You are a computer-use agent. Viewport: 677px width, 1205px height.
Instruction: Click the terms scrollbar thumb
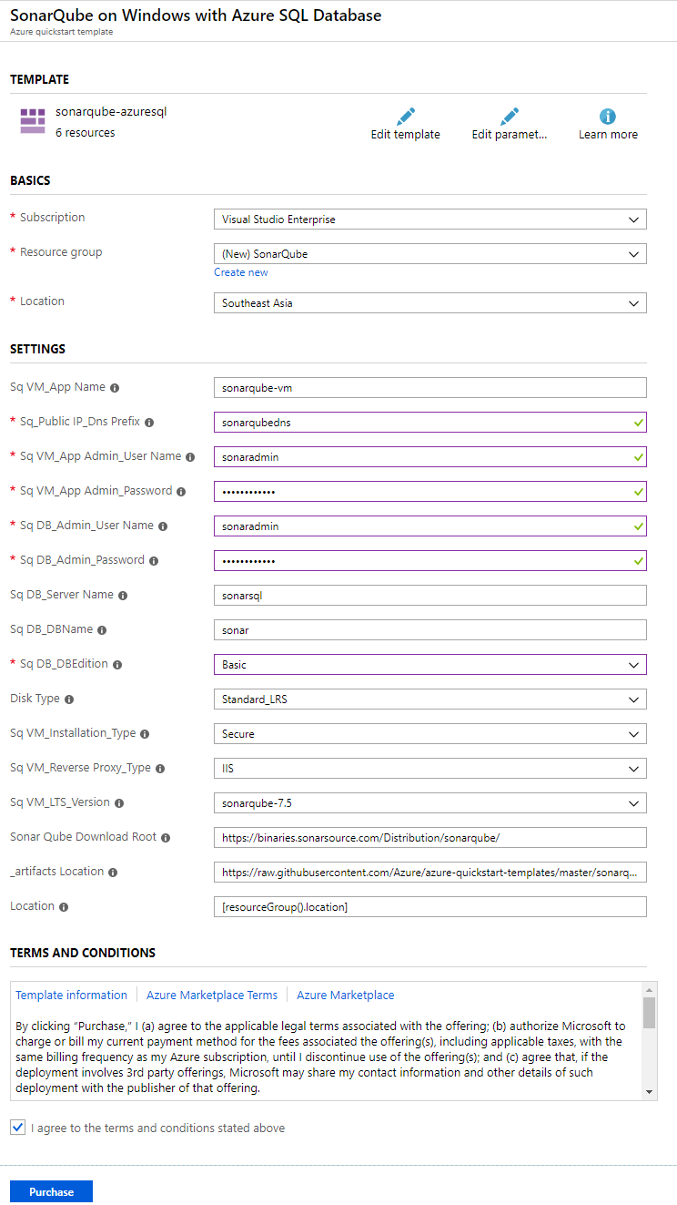click(x=649, y=1012)
